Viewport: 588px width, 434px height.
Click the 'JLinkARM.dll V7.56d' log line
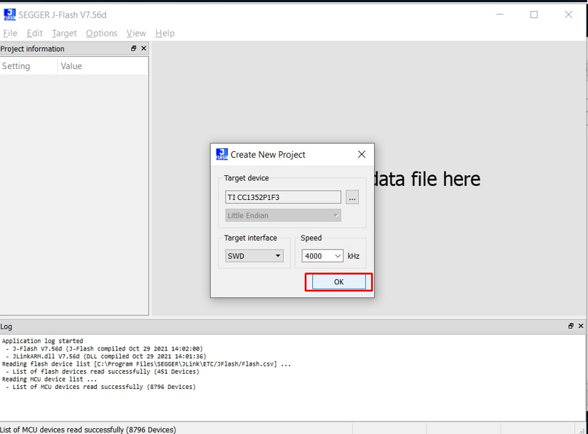coord(106,356)
